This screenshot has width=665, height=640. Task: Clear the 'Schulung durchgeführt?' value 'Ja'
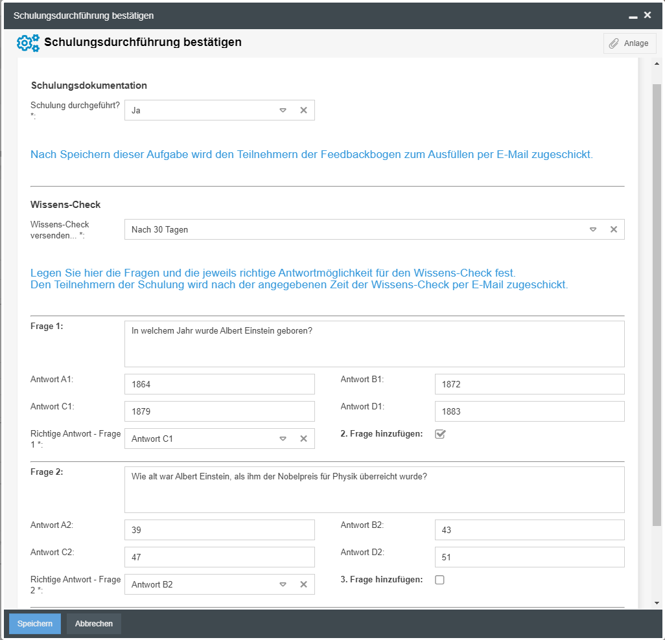click(x=304, y=110)
